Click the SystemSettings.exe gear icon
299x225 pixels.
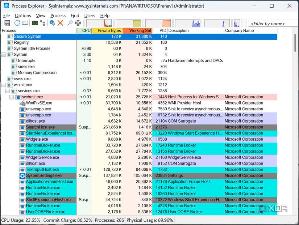click(x=22, y=176)
